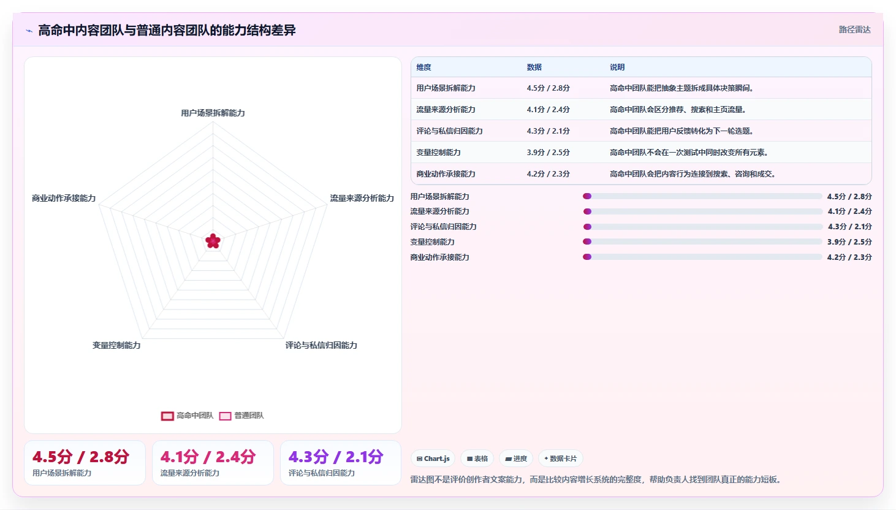896x510 pixels.
Task: Click the footer note about 雷达图
Action: click(x=597, y=479)
